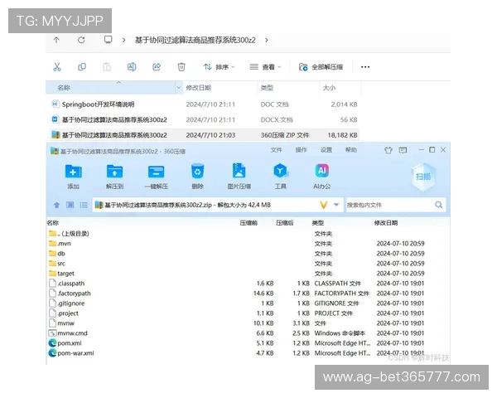The image size is (497, 398).
Task: Select the mvnw.cmd file
Action: (68, 333)
